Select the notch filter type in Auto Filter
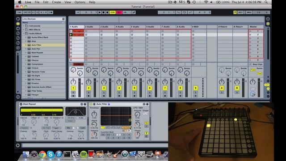286x161 pixels. [x=118, y=127]
